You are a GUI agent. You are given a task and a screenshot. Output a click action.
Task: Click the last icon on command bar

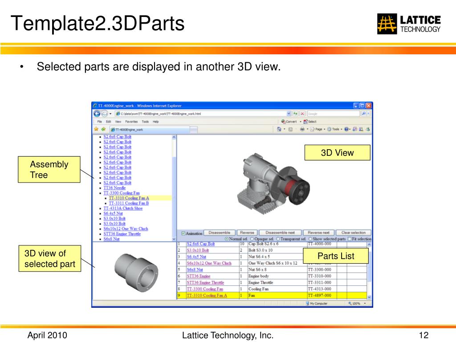[x=367, y=129]
